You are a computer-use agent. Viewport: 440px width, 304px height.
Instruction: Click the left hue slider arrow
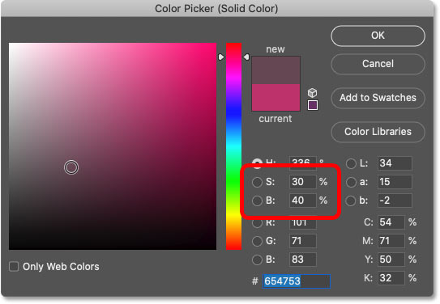tap(221, 57)
